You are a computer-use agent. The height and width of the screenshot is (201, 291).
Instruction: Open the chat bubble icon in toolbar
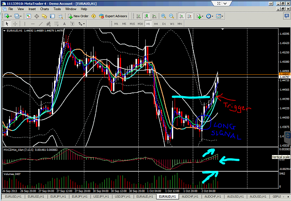[287, 16]
